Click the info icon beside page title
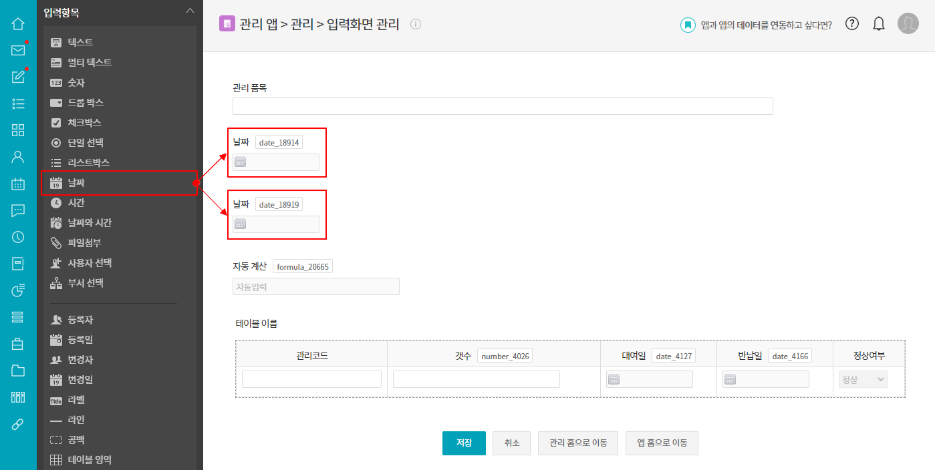 416,25
